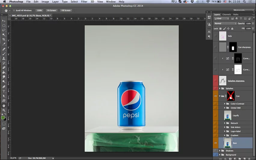Click the Fit Screen button
This screenshot has height=160, width=256.
tap(52, 10)
